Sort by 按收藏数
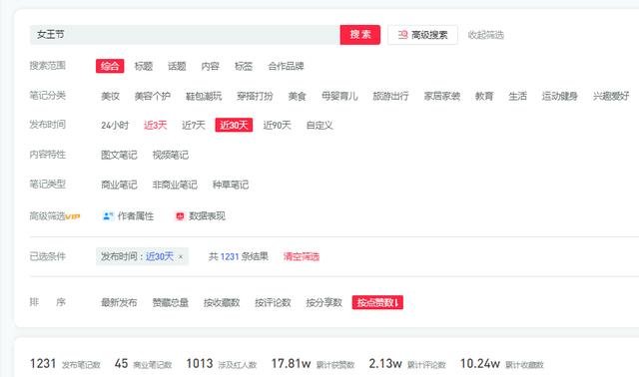 222,302
